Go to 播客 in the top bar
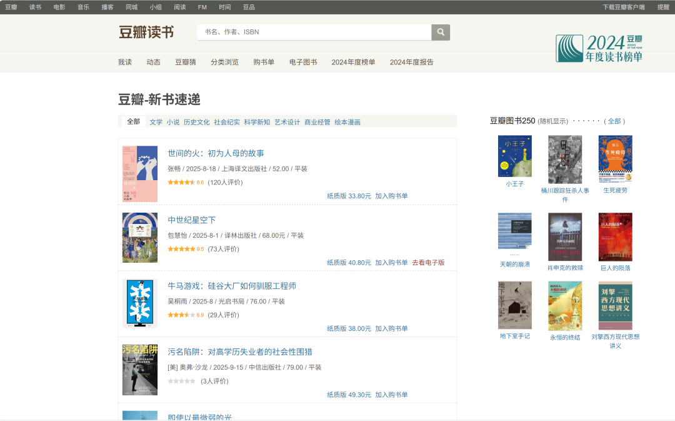 (107, 7)
